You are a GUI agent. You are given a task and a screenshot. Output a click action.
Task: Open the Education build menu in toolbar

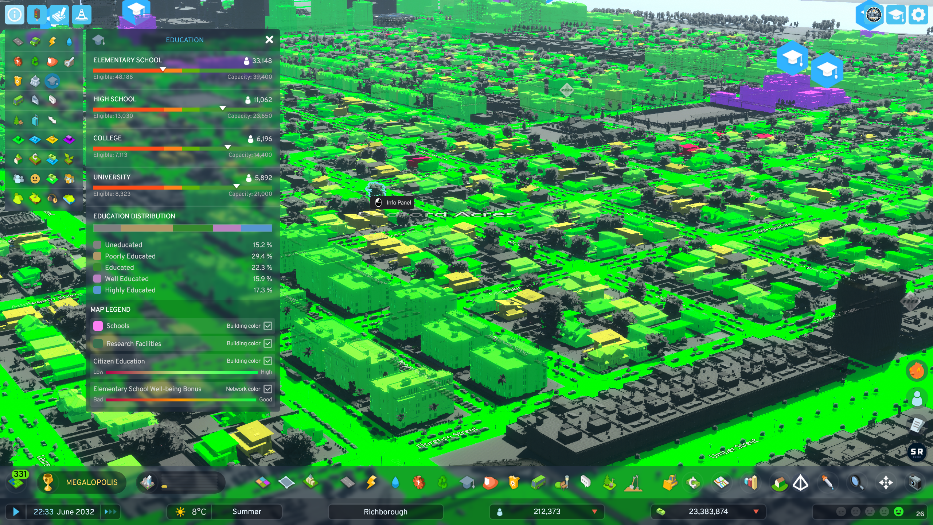click(466, 482)
